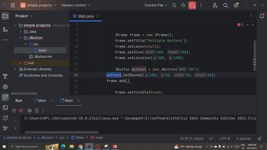
Task: Collapse the src folder
Action: click(x=25, y=44)
